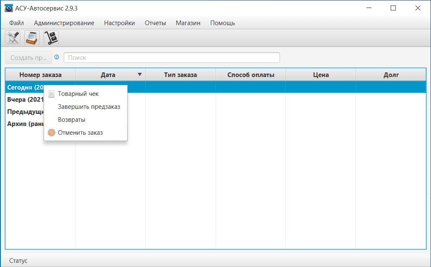Screen dimensions: 431x267
Task: Click the app logo in title bar
Action: pyautogui.click(x=9, y=8)
